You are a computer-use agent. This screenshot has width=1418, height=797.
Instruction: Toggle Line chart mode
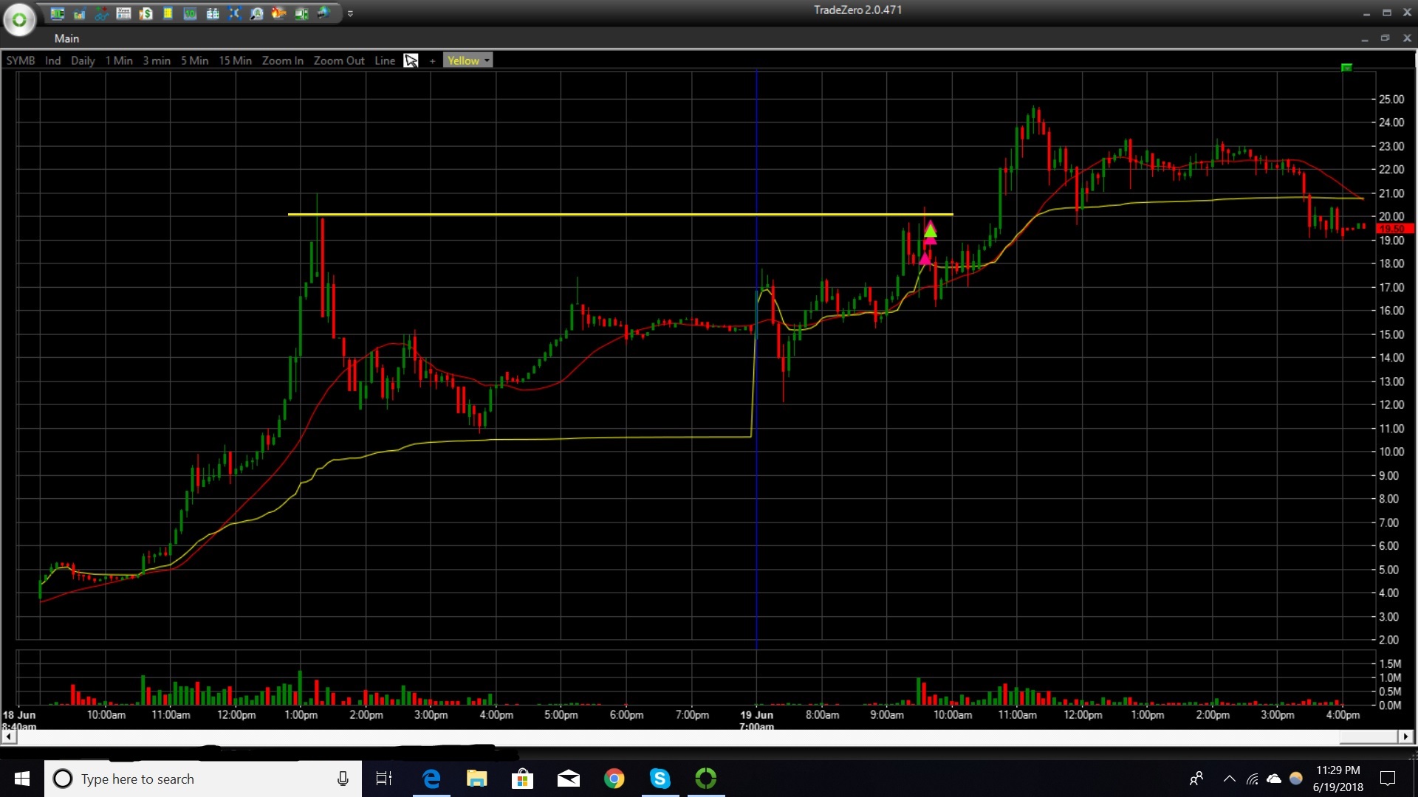tap(384, 61)
